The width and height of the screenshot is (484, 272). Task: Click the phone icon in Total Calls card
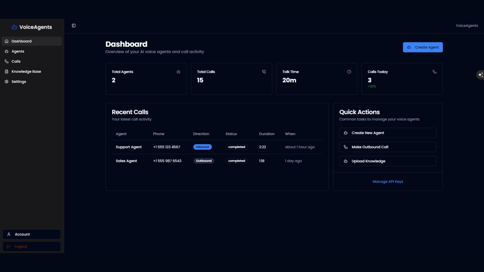coord(264,72)
